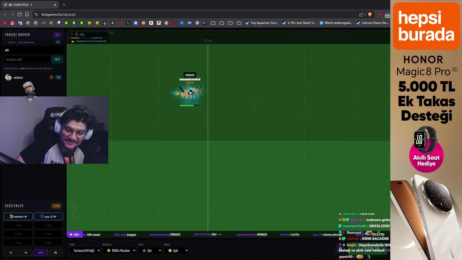The width and height of the screenshot is (462, 260).
Task: Open the Watch analmorgulis bookmark
Action: tap(336, 23)
